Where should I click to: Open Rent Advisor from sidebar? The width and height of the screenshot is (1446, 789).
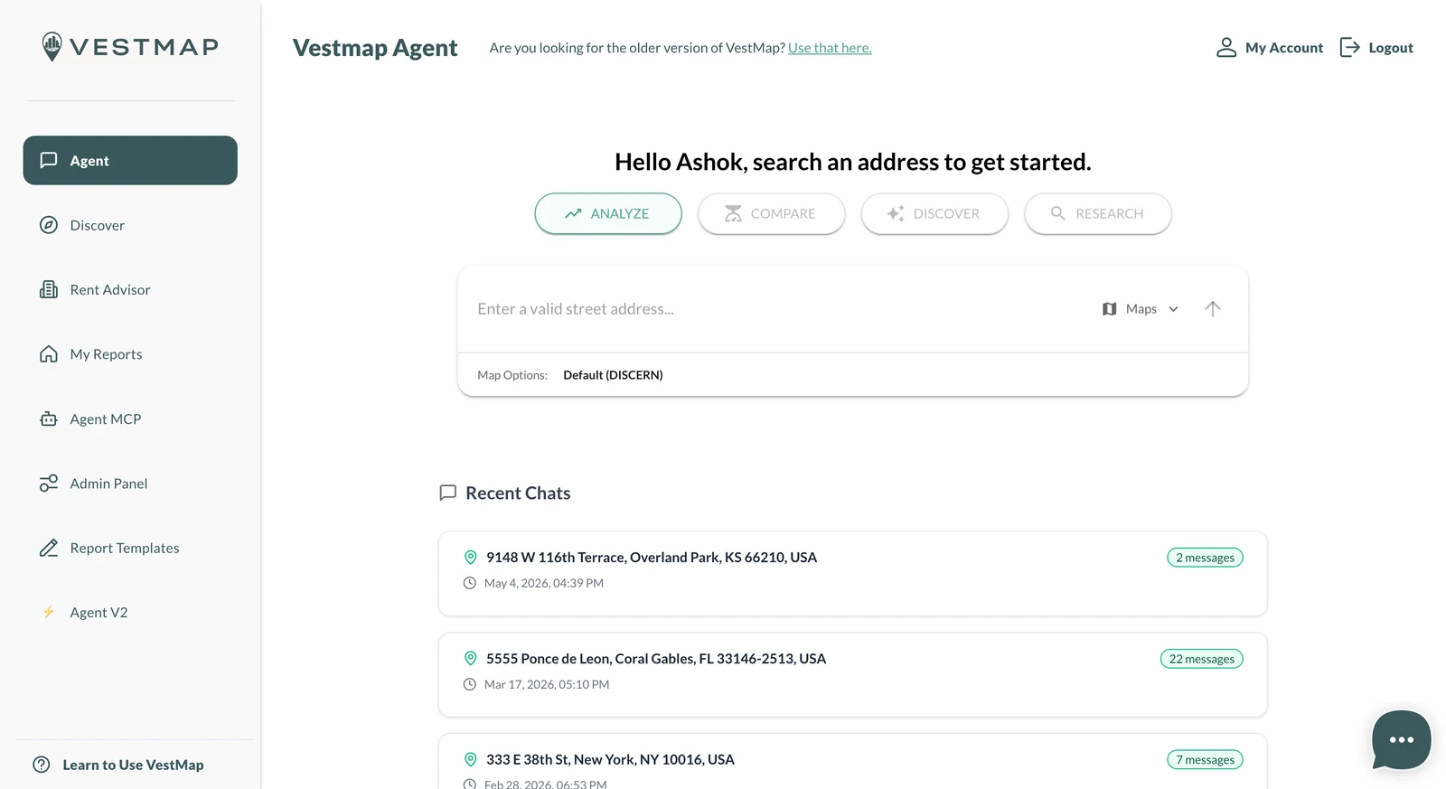[130, 289]
